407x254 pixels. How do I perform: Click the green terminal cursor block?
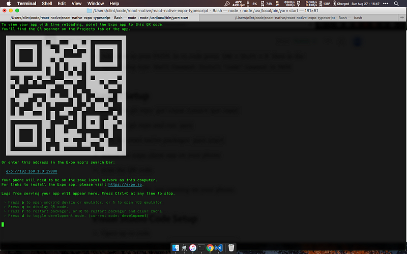pos(3,224)
